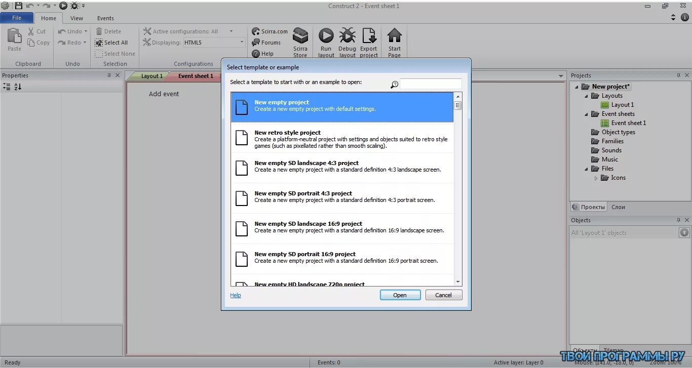
Task: Open the Scirra Store
Action: pos(300,43)
